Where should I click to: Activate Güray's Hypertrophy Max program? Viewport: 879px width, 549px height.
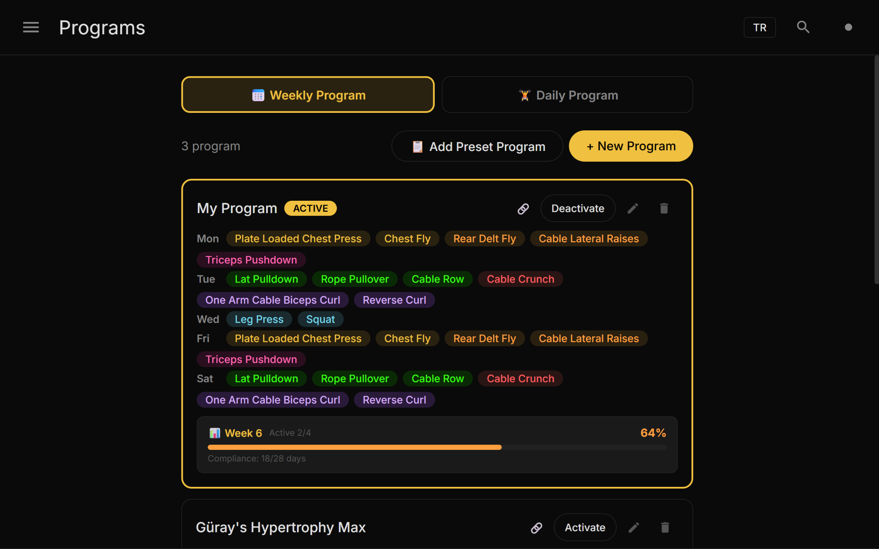[585, 528]
